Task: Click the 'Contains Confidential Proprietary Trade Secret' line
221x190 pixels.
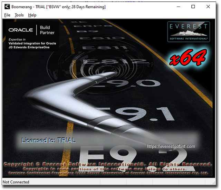Action: 108,173
